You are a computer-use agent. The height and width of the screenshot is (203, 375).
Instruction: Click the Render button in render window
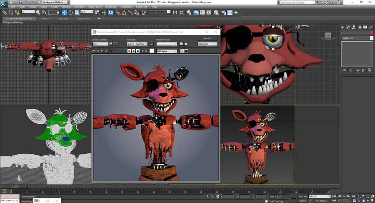point(207,38)
